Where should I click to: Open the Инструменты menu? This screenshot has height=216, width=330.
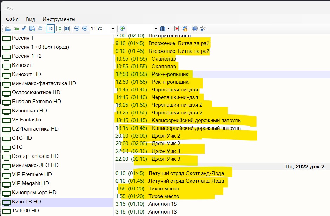tap(59, 19)
